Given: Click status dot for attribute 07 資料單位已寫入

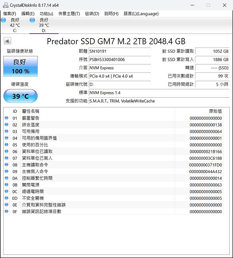Looking at the screenshot, I should click(6, 158).
